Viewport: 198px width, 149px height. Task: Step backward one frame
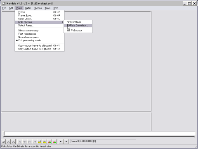[x=25, y=142]
